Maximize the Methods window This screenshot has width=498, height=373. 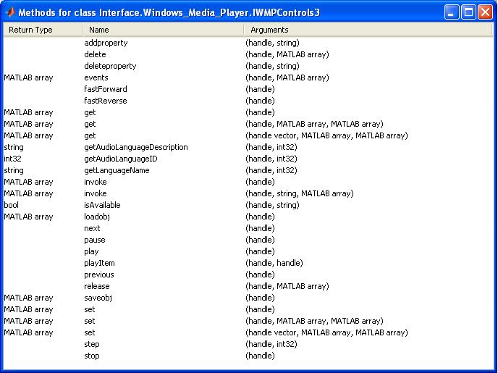coord(468,12)
